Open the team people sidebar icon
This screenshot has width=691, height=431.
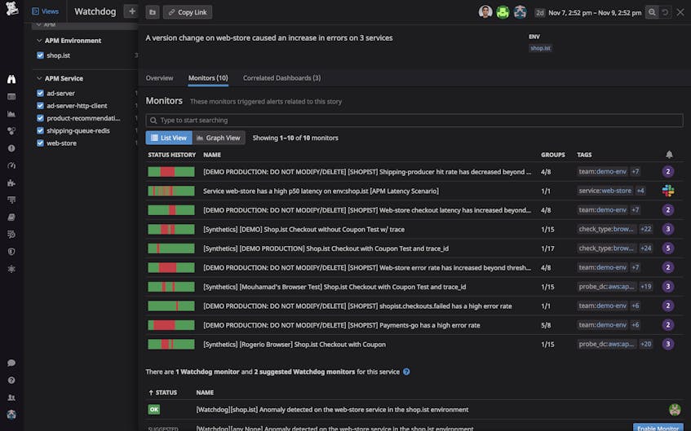pyautogui.click(x=11, y=398)
